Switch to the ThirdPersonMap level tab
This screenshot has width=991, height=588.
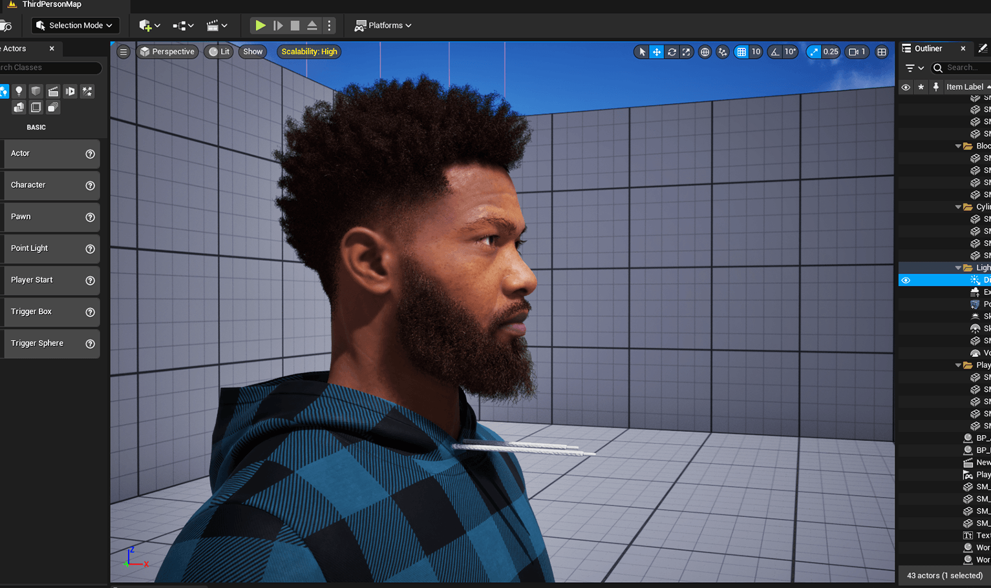(52, 5)
